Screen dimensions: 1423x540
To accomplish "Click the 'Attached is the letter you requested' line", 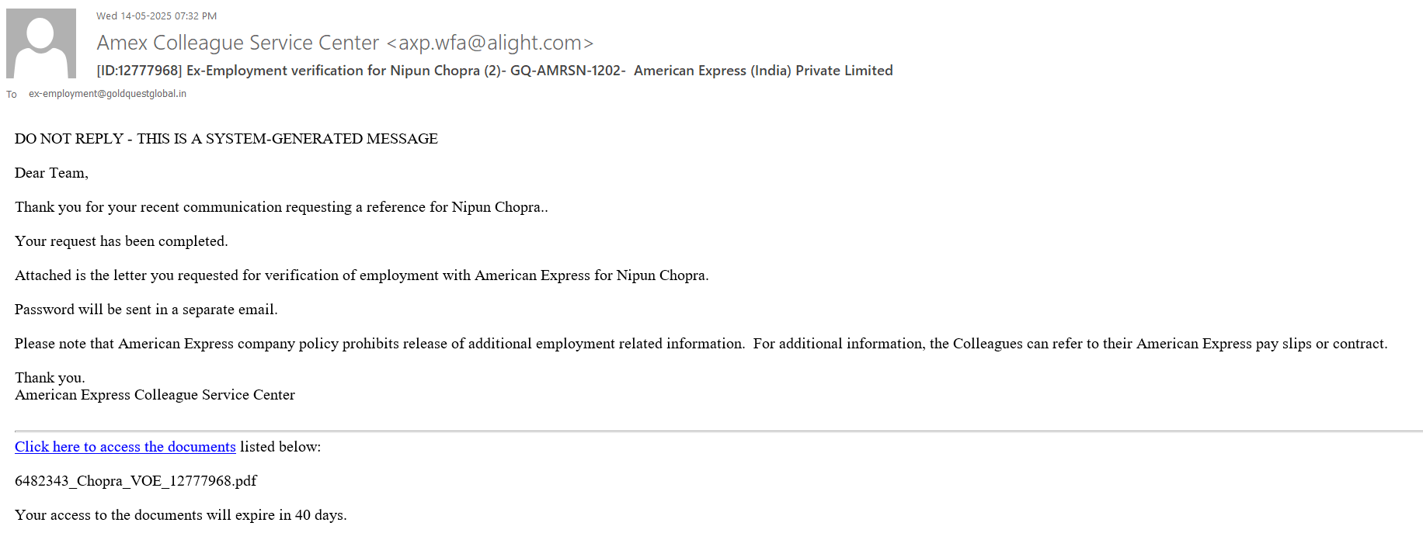I will [x=361, y=275].
